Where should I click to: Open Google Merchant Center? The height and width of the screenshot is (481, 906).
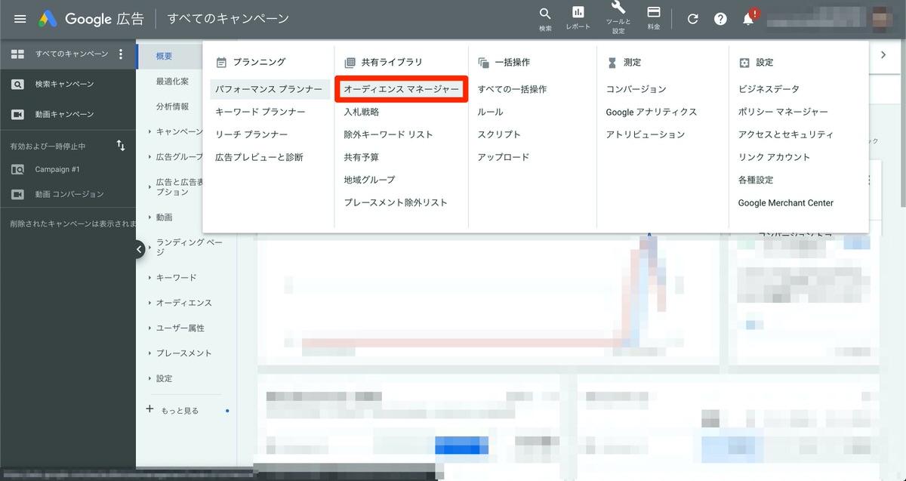pyautogui.click(x=786, y=202)
